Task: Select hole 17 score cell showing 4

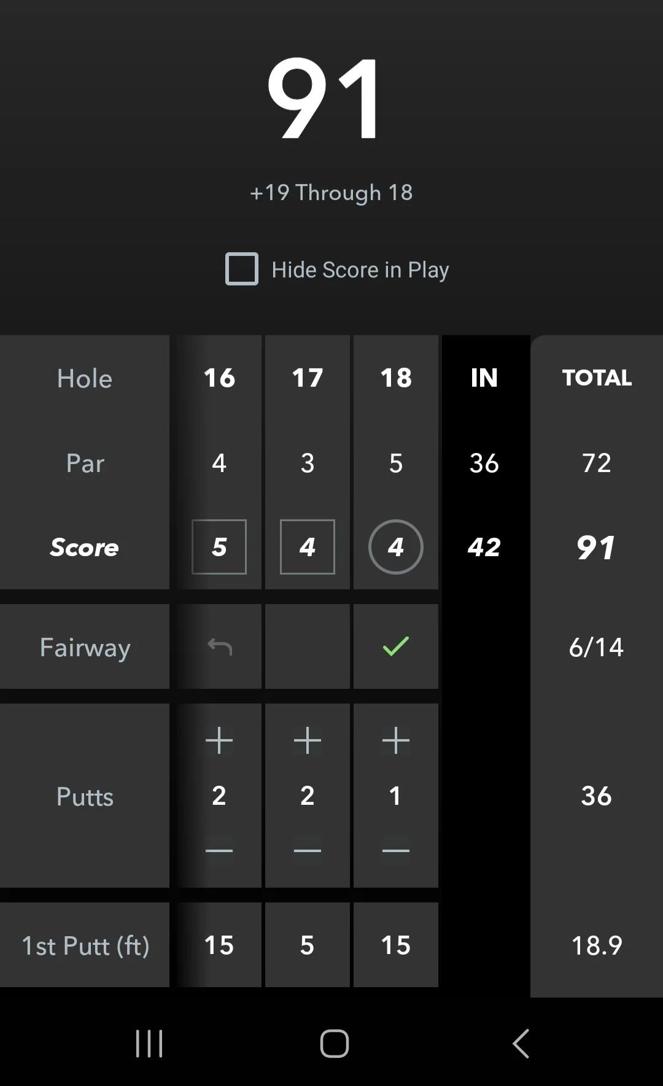Action: point(308,547)
